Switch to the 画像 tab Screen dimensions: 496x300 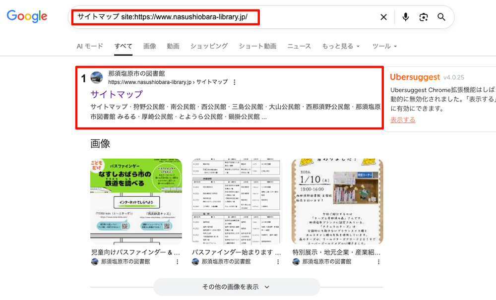pos(150,46)
